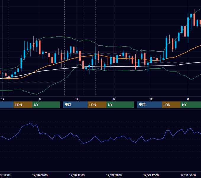Click hour label 0 above 12/30 00:00
Image resolution: width=201 pixels, height=178 pixels.
188,99
